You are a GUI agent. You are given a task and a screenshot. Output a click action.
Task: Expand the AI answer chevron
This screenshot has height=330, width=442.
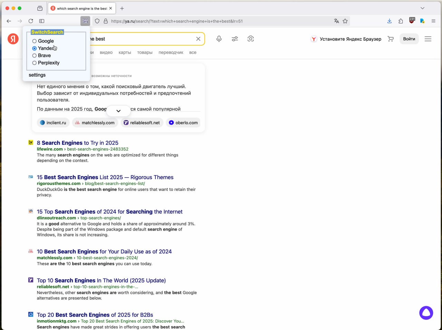[118, 111]
